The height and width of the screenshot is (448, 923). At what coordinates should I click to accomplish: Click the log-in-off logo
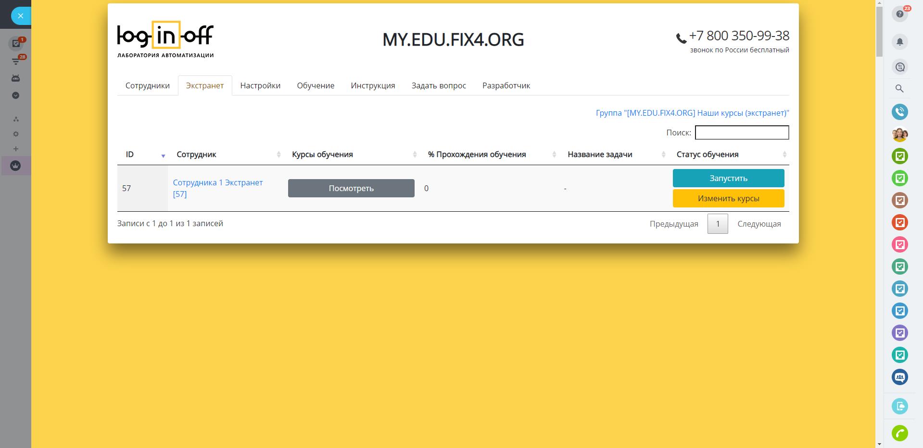(165, 39)
